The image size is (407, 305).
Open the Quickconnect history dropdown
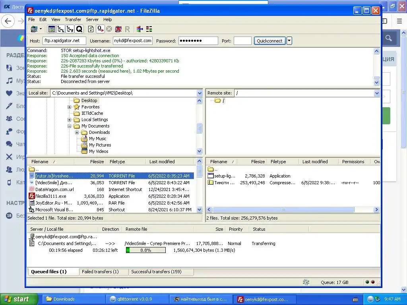pyautogui.click(x=289, y=41)
